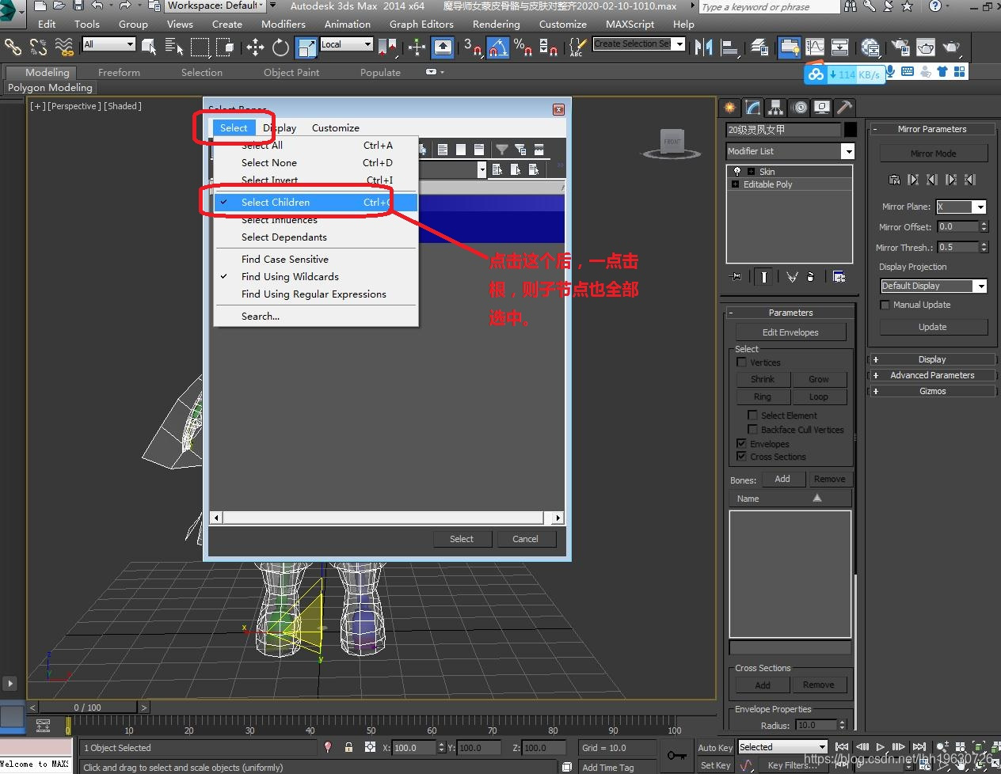This screenshot has height=774, width=1001.
Task: Click the Select and Link chain icon
Action: click(13, 47)
